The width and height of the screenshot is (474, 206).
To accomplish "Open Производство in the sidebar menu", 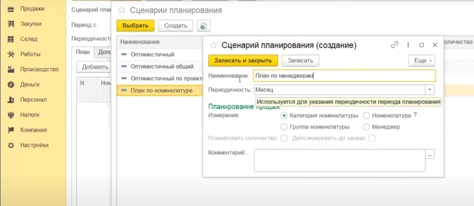I will 39,69.
